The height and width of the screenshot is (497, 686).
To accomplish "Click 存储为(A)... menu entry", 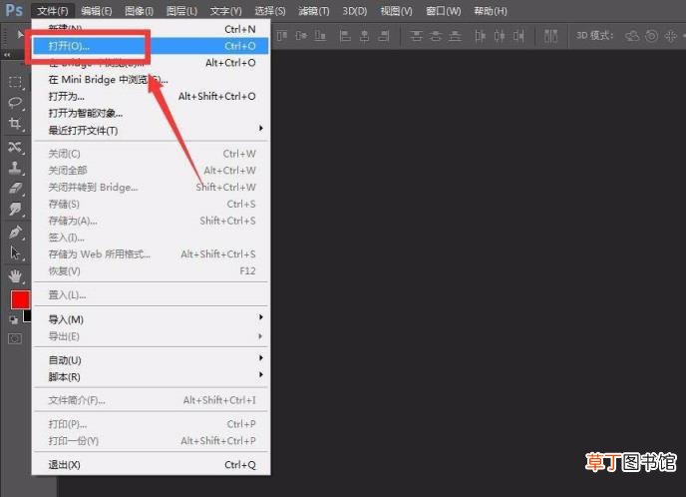I will pos(152,221).
